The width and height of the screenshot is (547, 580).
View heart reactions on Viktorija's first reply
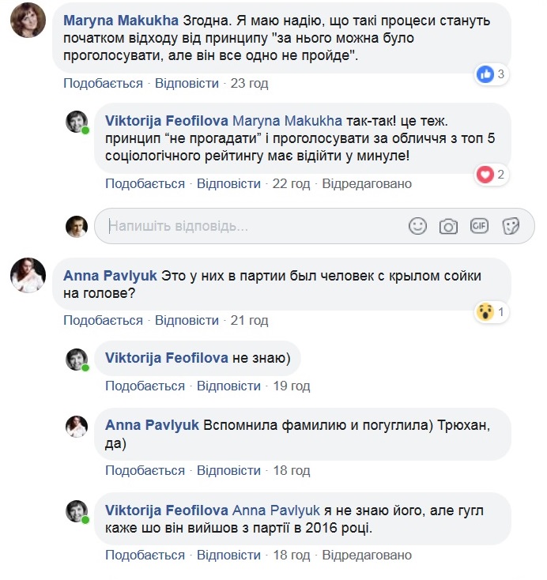[x=490, y=174]
